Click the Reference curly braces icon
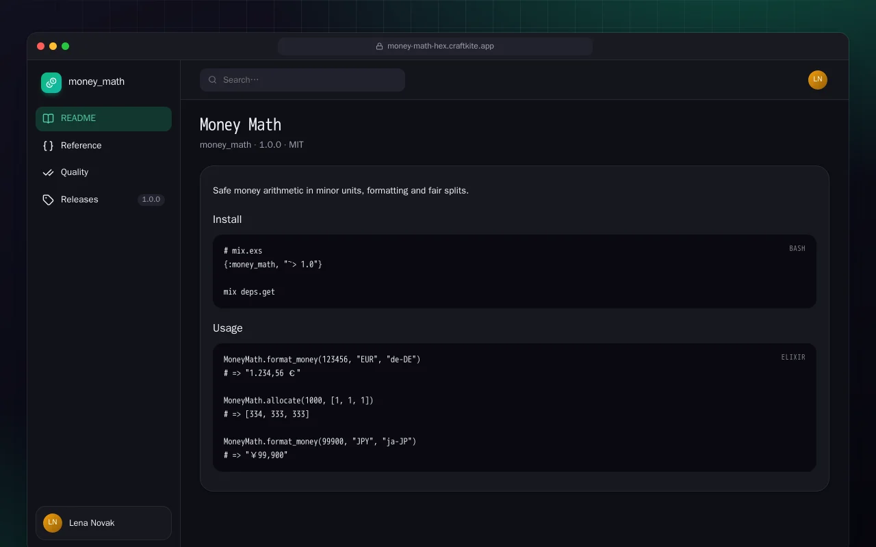876x547 pixels. click(x=48, y=146)
